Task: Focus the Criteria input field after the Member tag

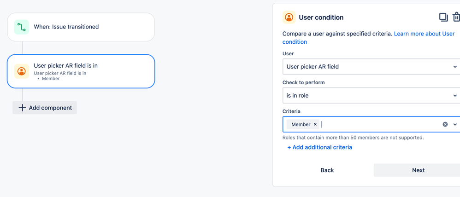Action: pos(378,124)
